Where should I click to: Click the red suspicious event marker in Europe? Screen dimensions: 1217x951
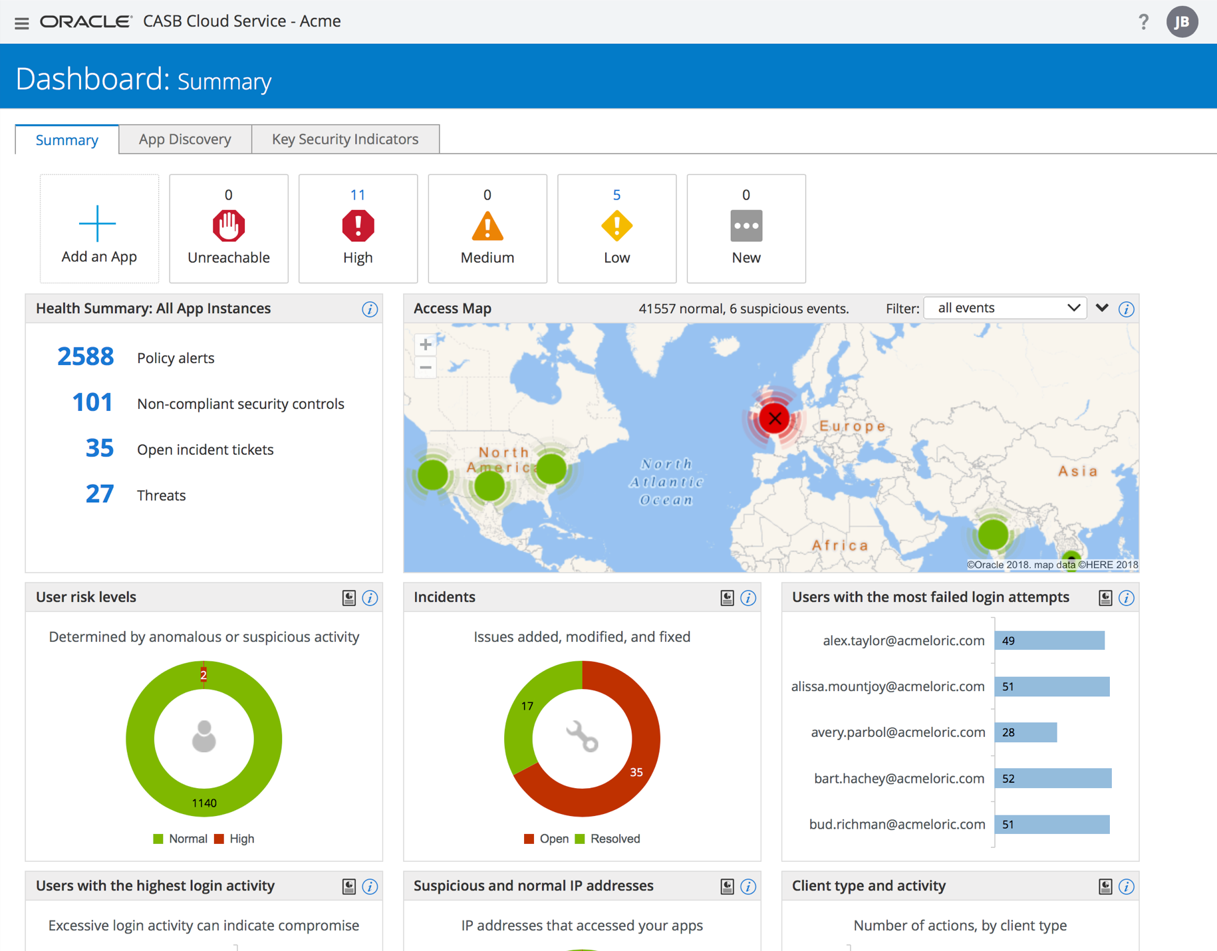click(x=775, y=418)
